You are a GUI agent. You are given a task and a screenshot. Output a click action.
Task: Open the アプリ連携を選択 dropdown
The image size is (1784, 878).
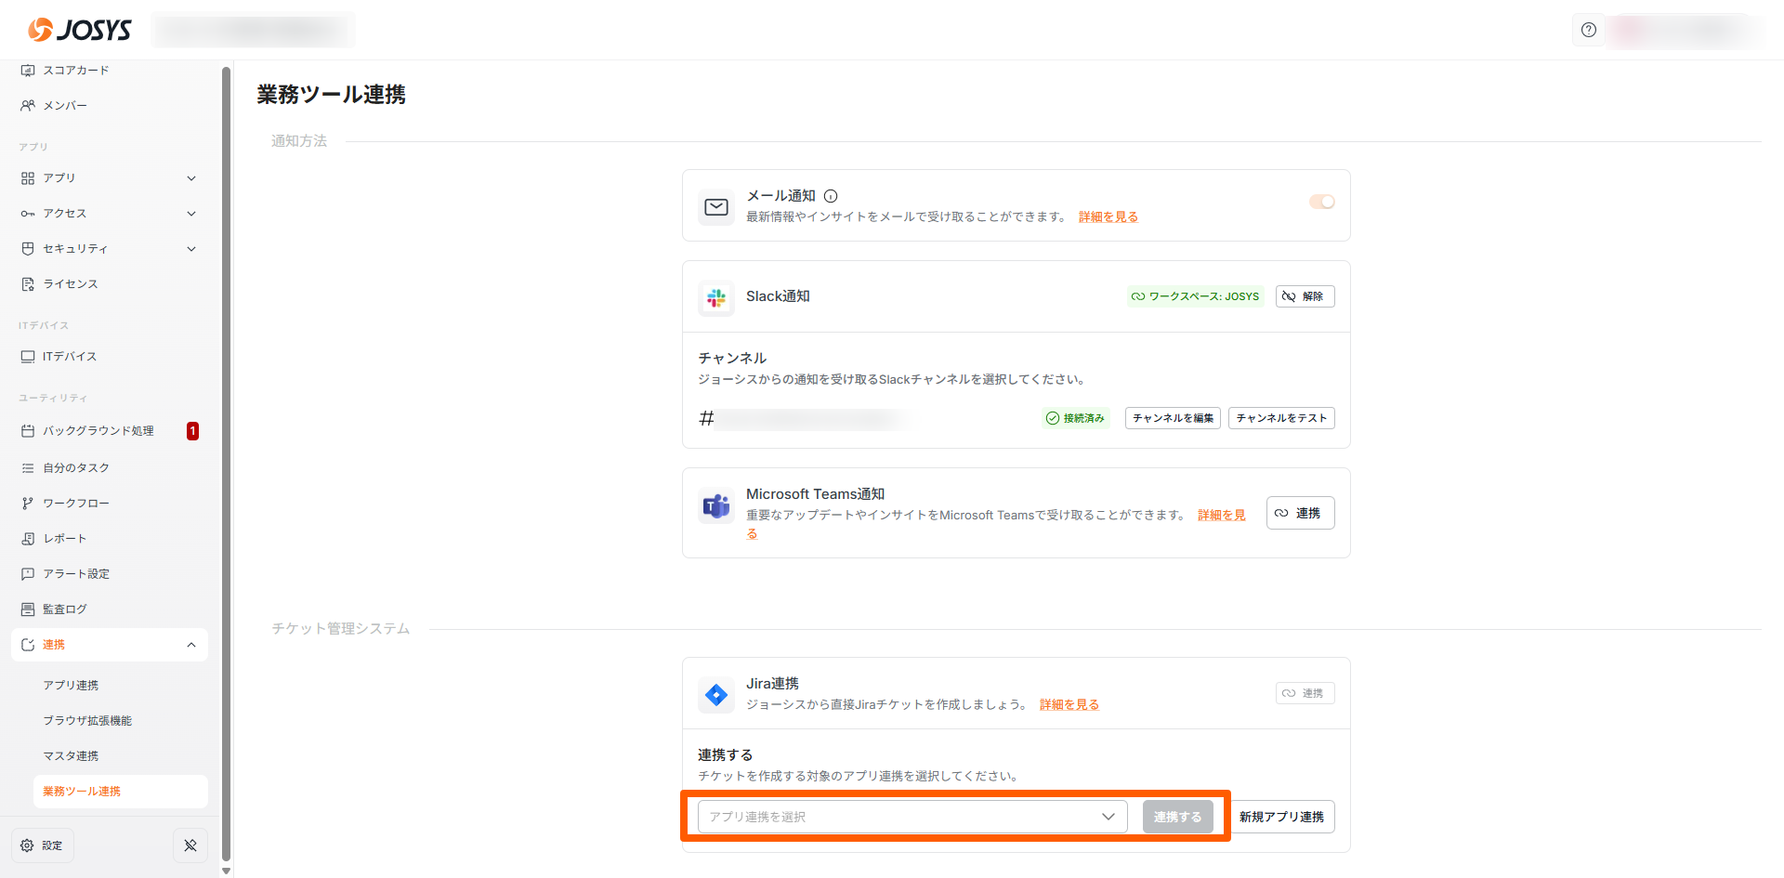click(x=912, y=817)
